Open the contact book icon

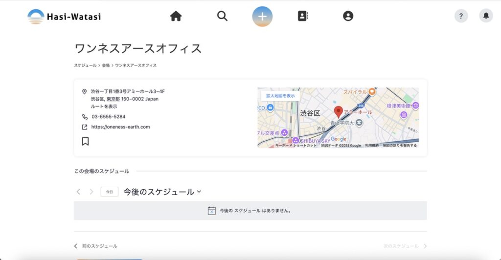[302, 16]
